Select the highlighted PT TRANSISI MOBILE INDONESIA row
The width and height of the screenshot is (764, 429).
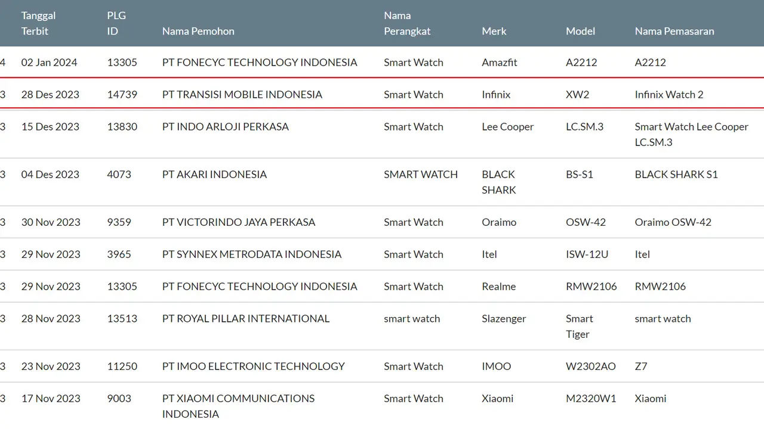(x=241, y=94)
